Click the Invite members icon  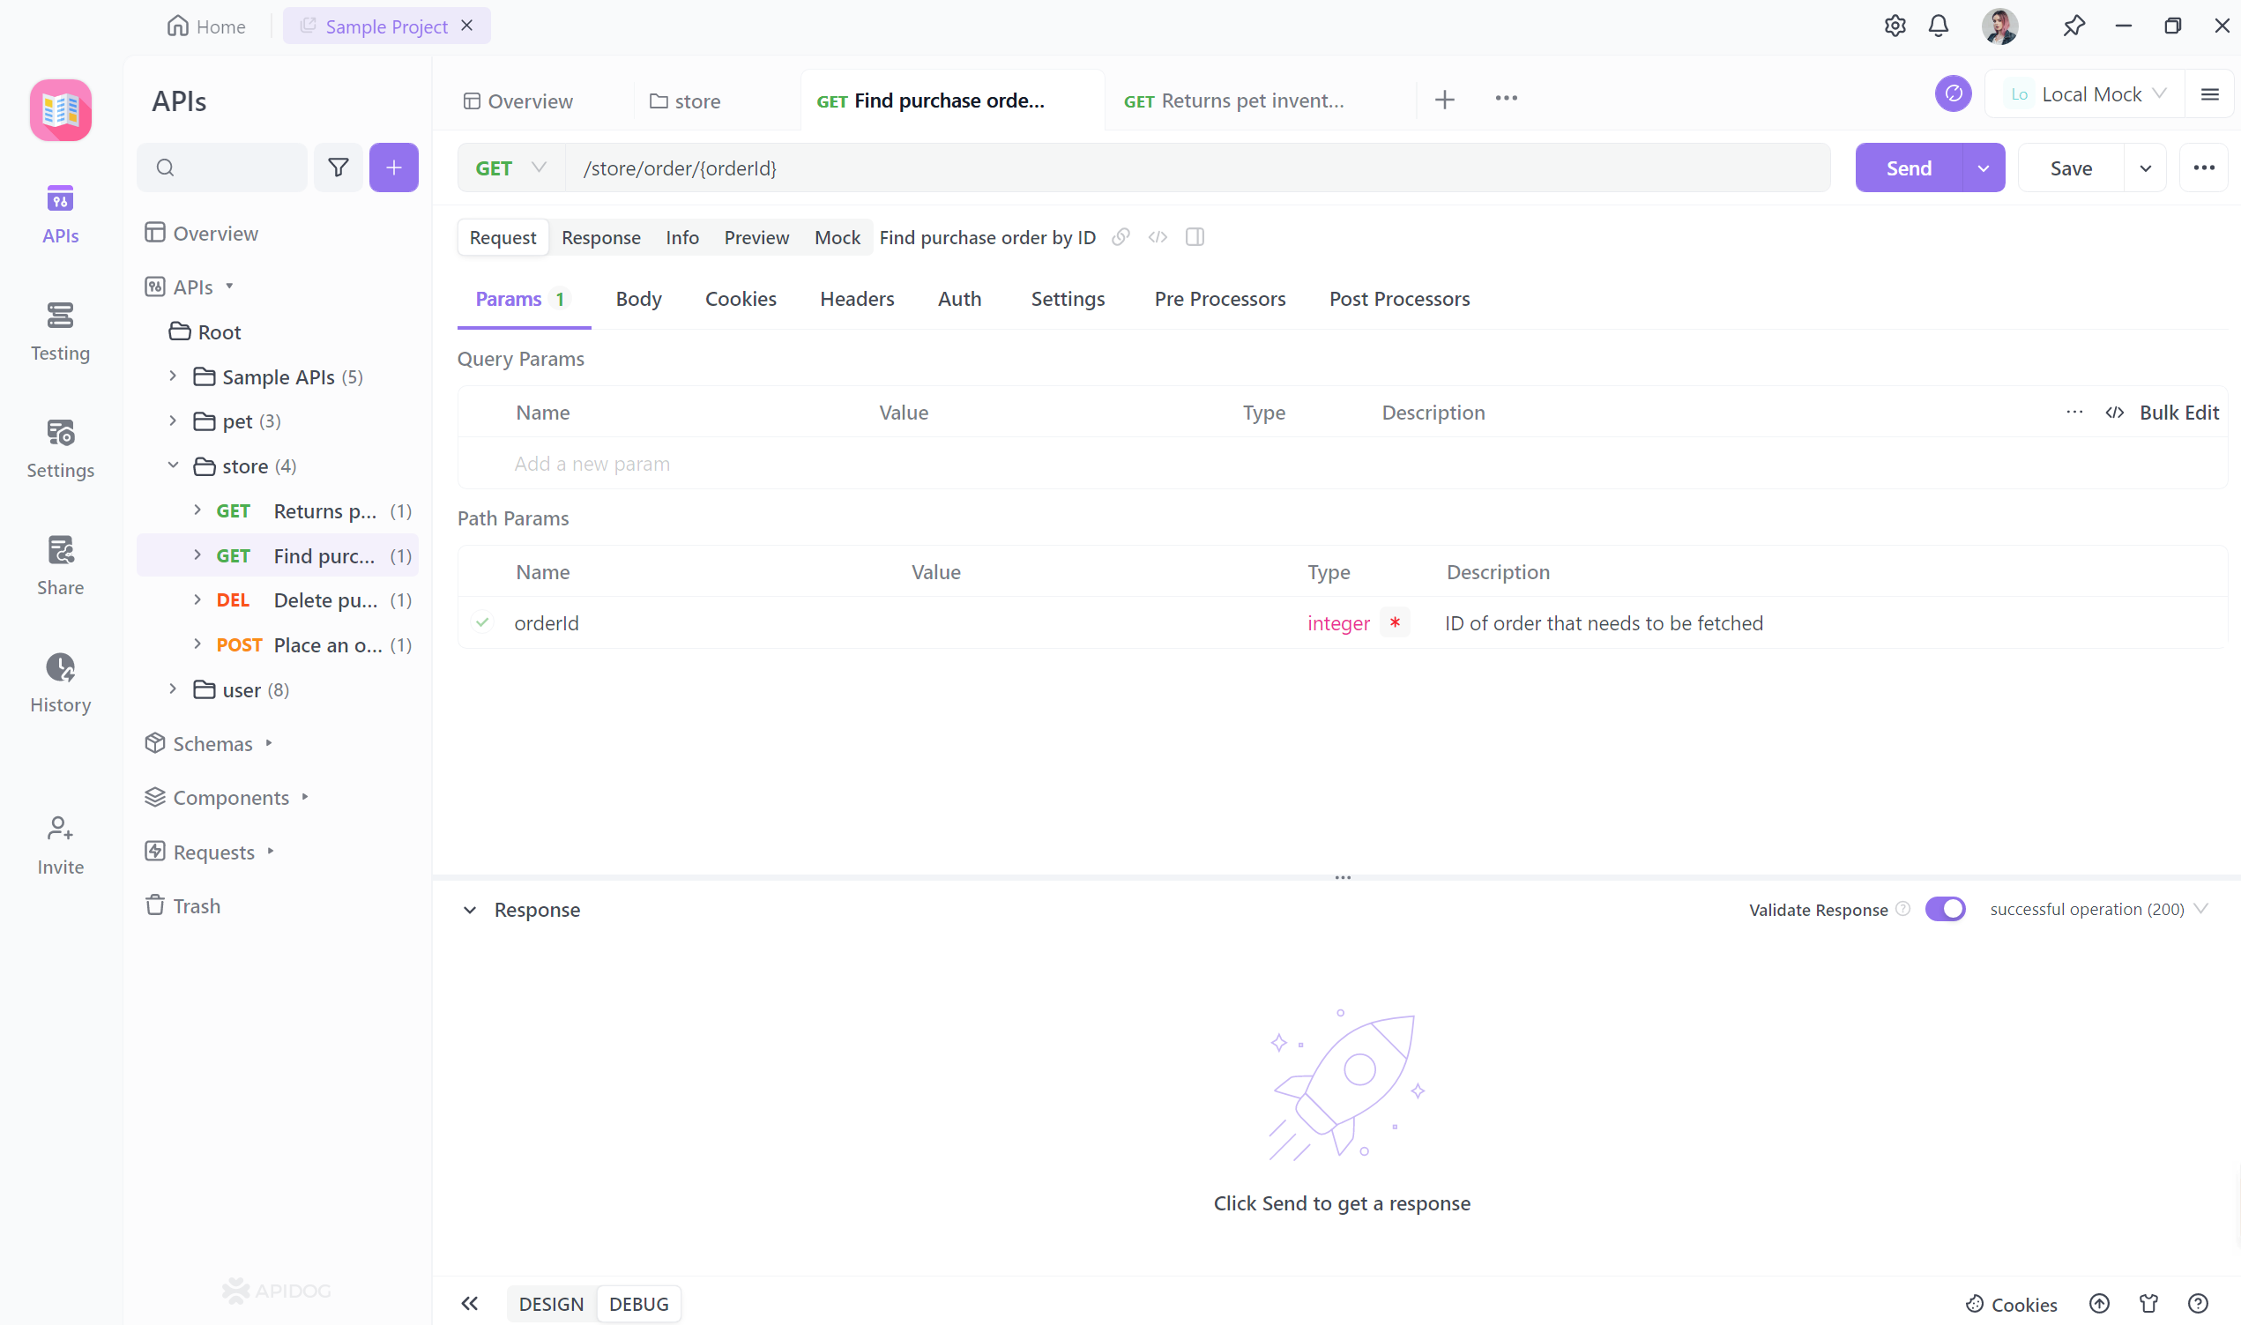(60, 845)
